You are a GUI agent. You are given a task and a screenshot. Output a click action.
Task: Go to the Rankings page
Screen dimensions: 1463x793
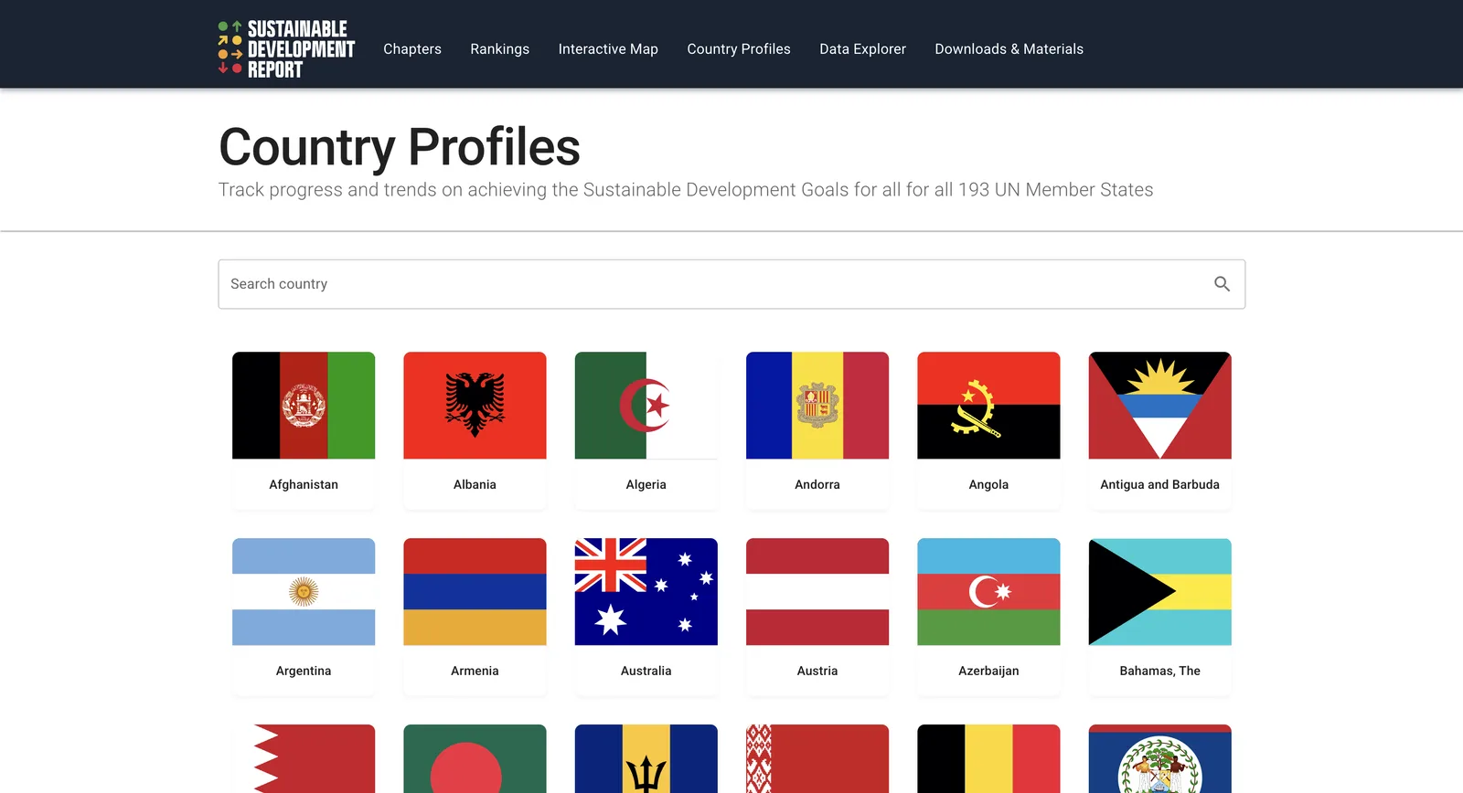tap(499, 49)
